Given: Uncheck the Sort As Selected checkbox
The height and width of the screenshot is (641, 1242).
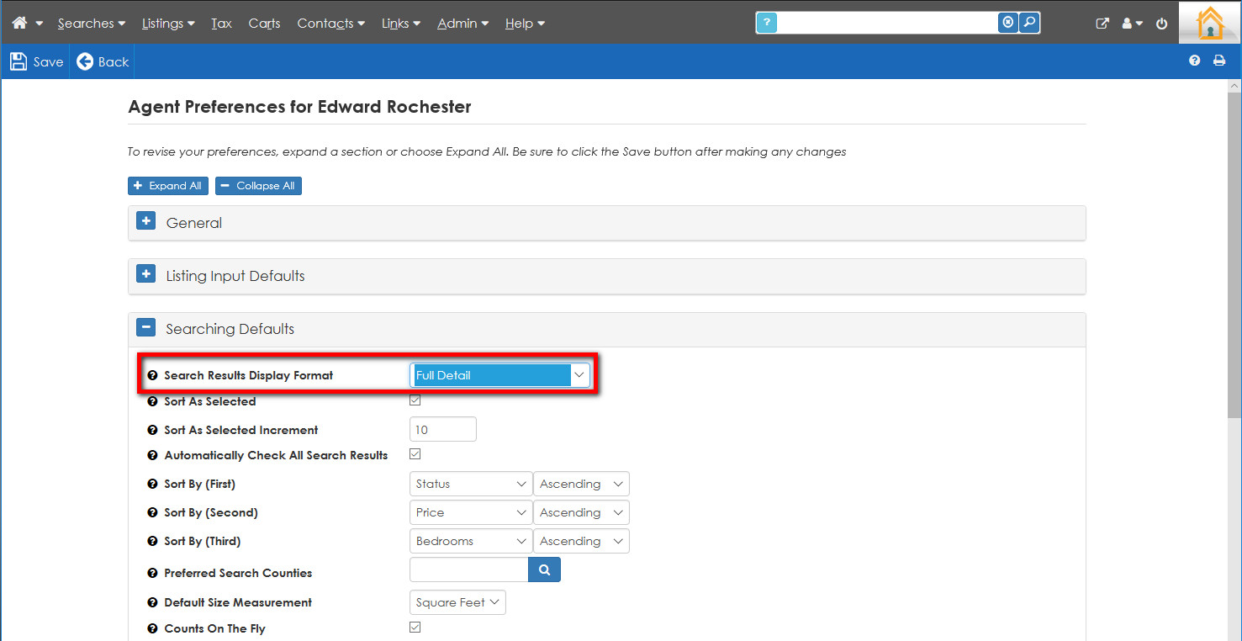Looking at the screenshot, I should coord(415,400).
